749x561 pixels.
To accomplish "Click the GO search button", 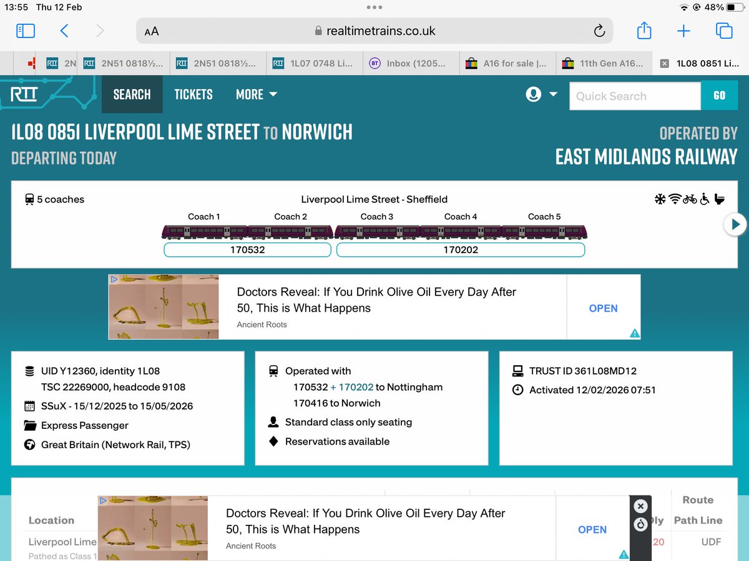I will tap(719, 96).
